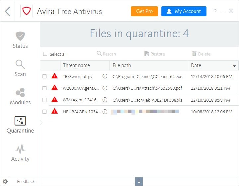Viewport: 239px width, 186px height.
Task: Sort by File path column
Action: coord(149,65)
